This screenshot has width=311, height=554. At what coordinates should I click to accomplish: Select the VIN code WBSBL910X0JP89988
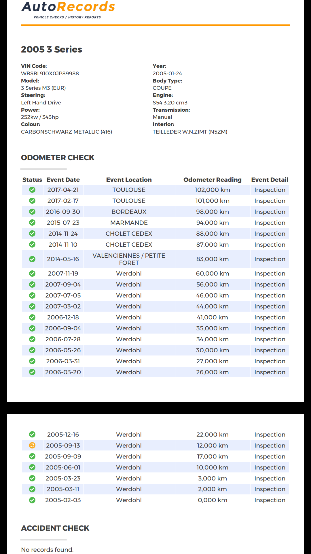pyautogui.click(x=50, y=74)
